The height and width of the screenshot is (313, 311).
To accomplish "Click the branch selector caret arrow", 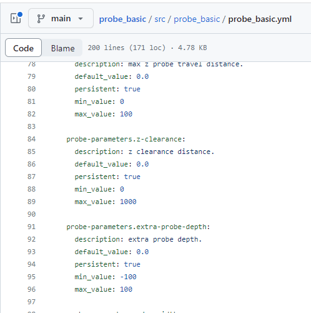I will 81,19.
